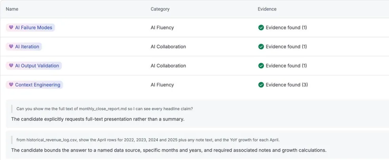Click green check icon in AI Failure Modes row
The height and width of the screenshot is (160, 389).
click(261, 27)
